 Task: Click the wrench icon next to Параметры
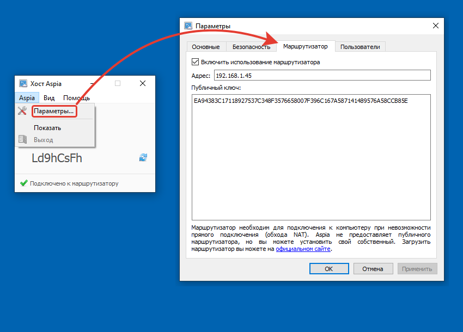[22, 111]
